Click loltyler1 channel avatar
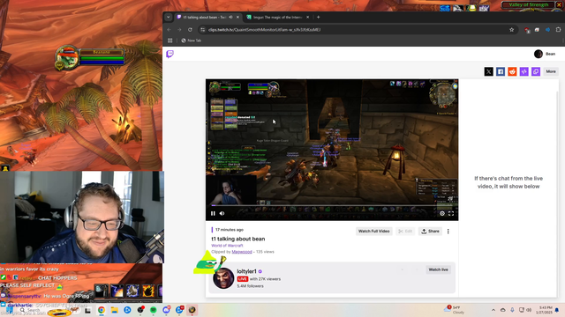 (223, 278)
